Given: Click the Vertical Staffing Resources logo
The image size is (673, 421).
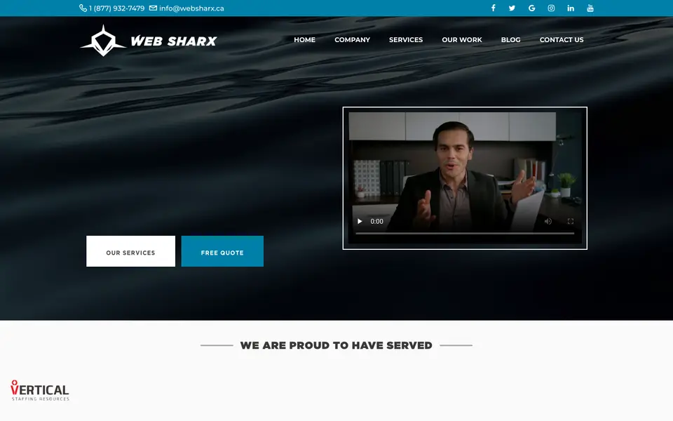Looking at the screenshot, I should tap(40, 391).
